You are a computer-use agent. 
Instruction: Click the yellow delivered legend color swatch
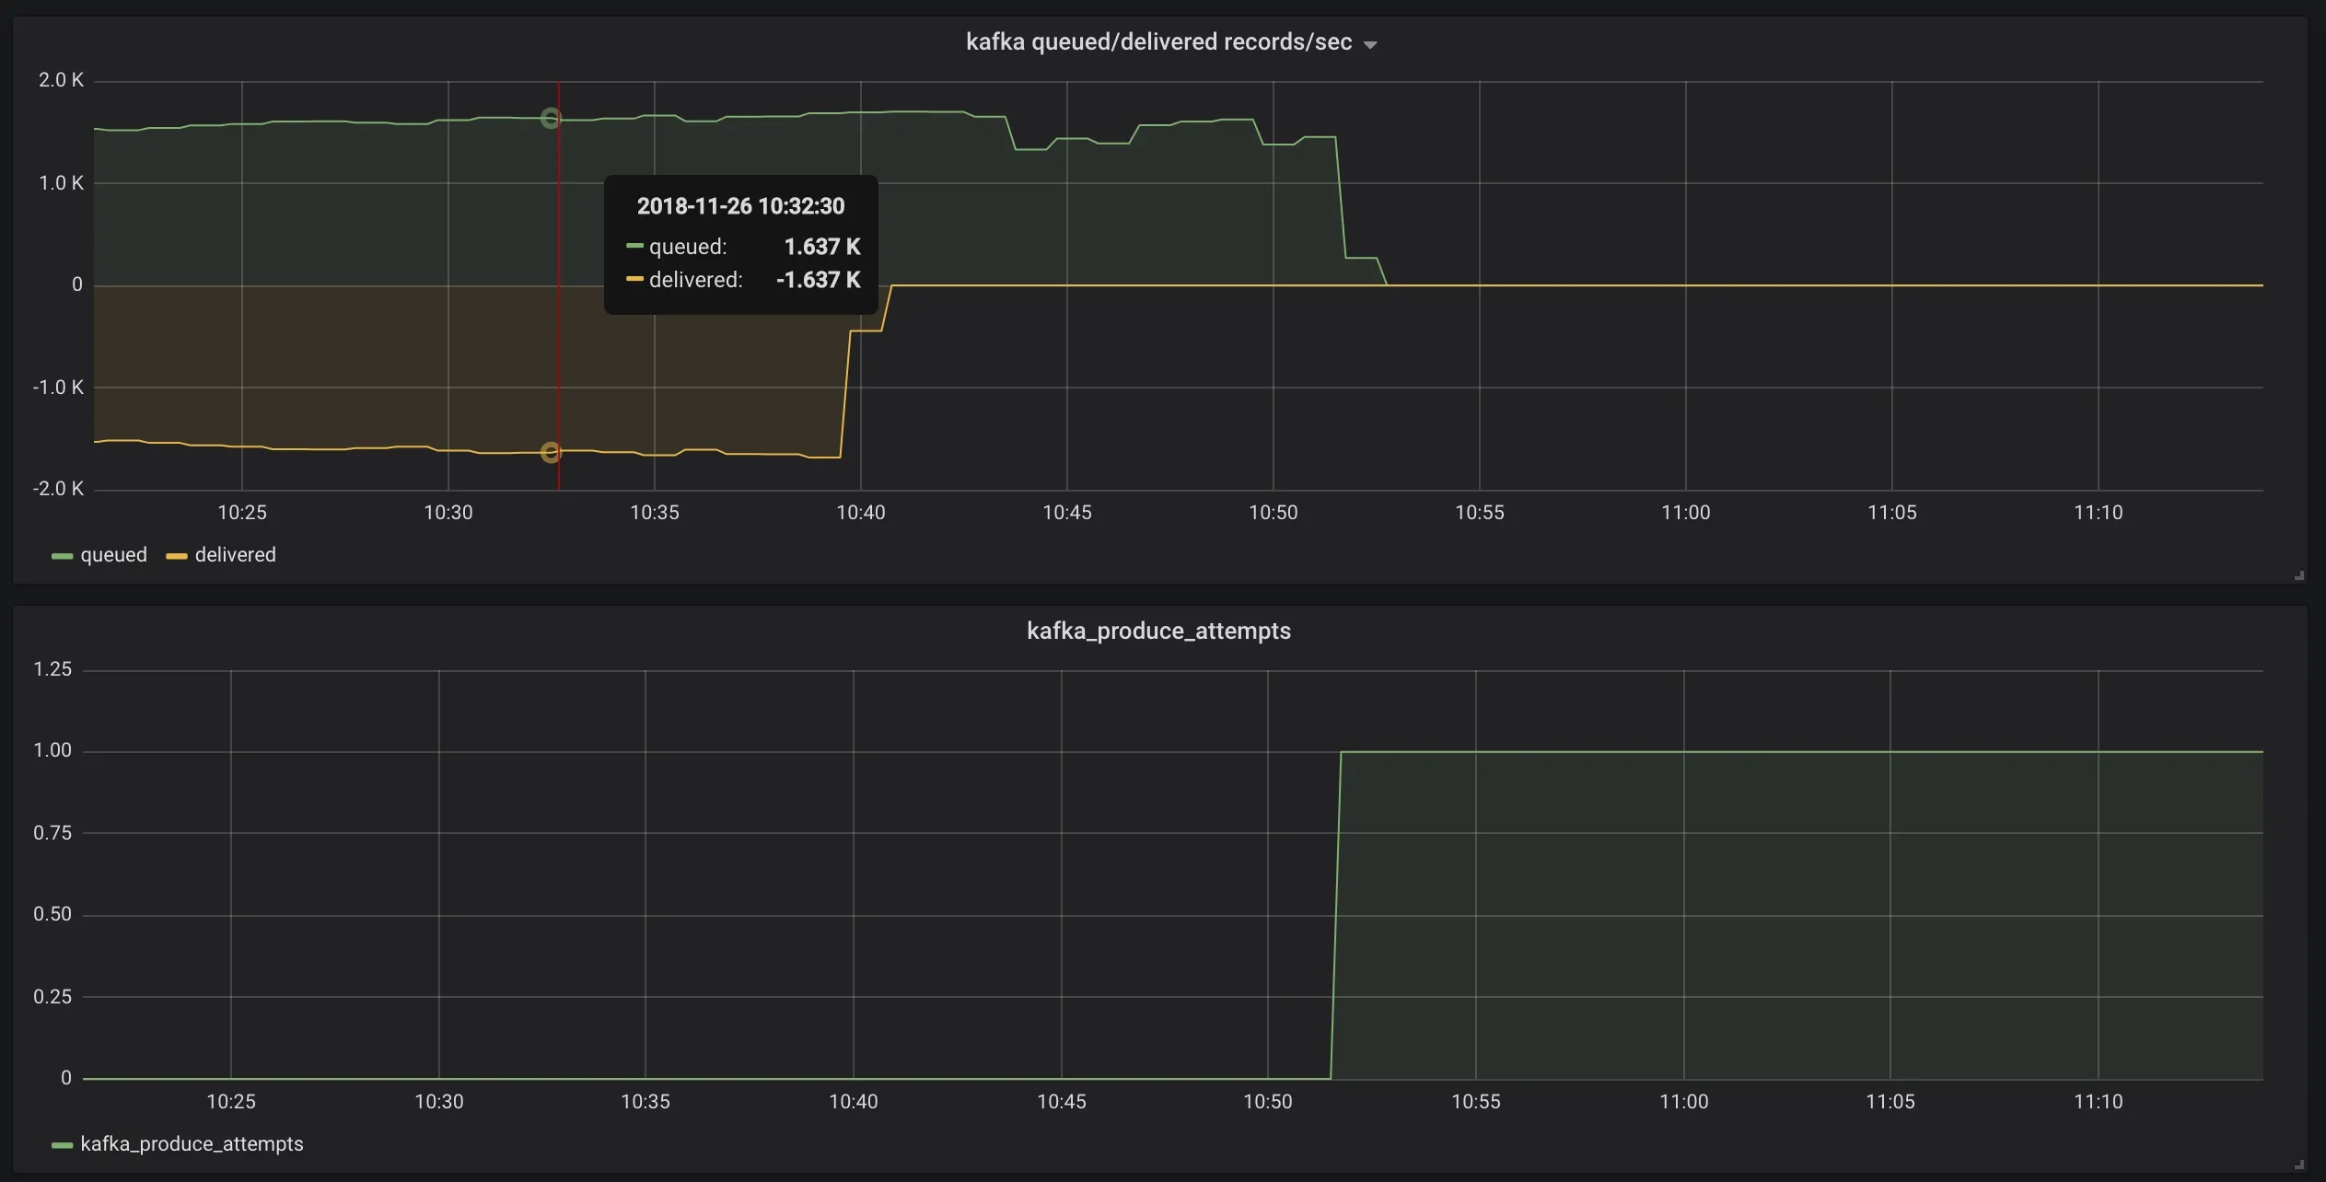(x=176, y=556)
